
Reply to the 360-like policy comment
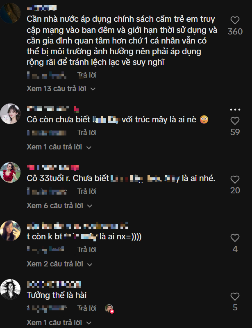(87, 75)
